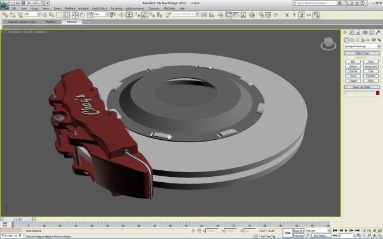Click Open File icon in quick access toolbar
Screen dimensions: 383x239
(x=18, y=3)
